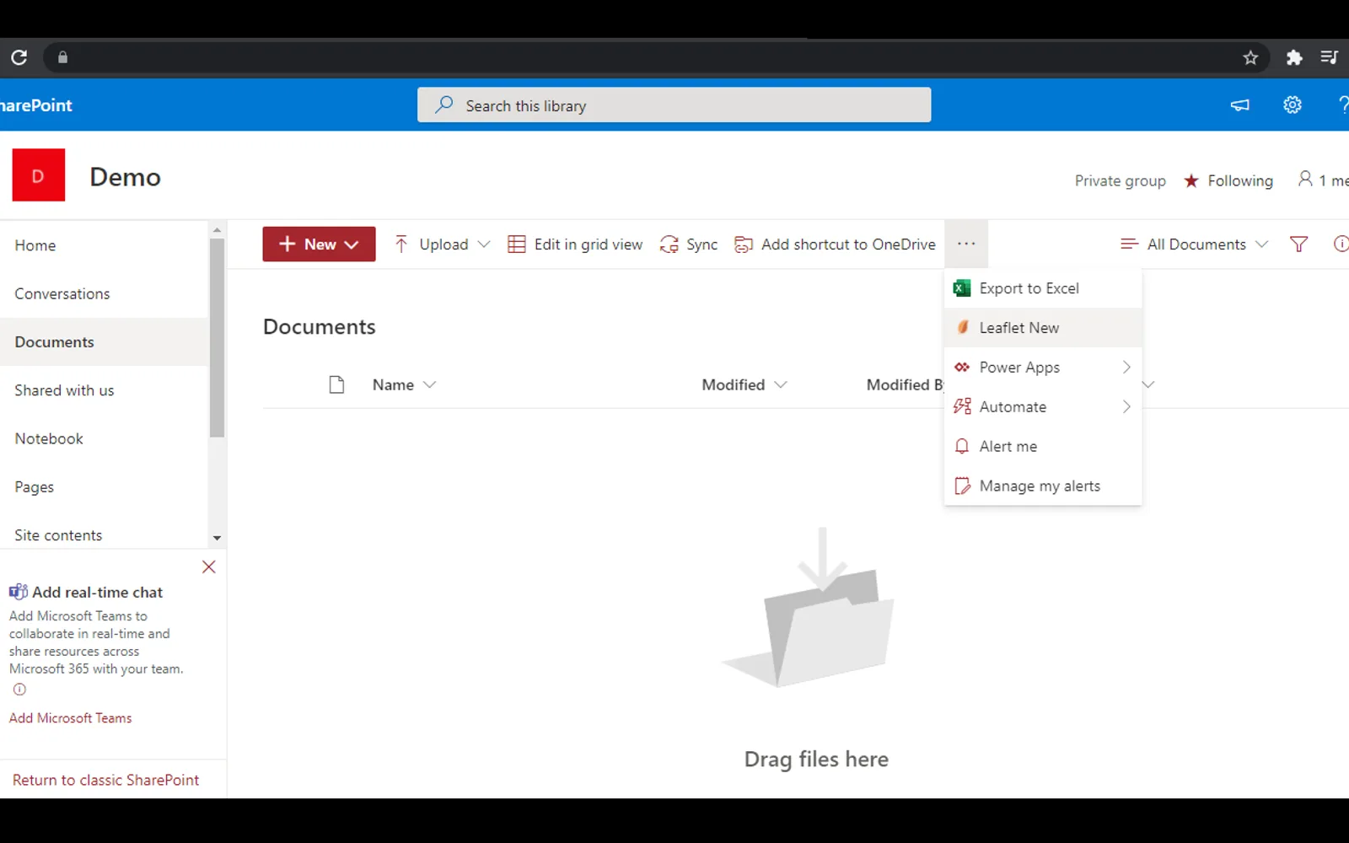
Task: Open Conversations in left navigation
Action: [x=62, y=293]
